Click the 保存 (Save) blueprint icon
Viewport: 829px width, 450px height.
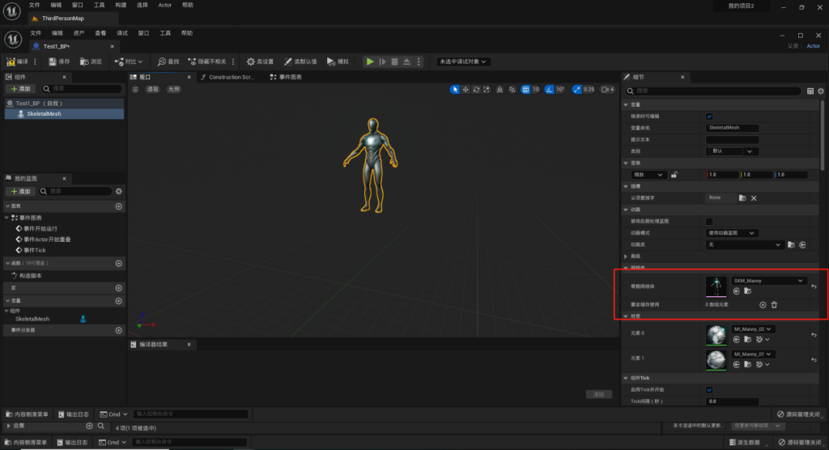(53, 62)
